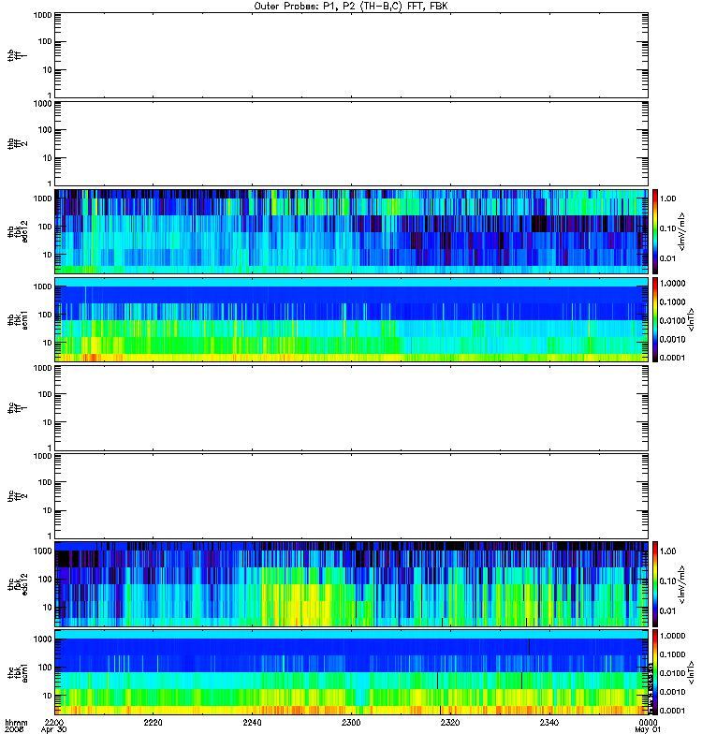Click the '10' tick of the thc fff 1 panel

(48, 423)
